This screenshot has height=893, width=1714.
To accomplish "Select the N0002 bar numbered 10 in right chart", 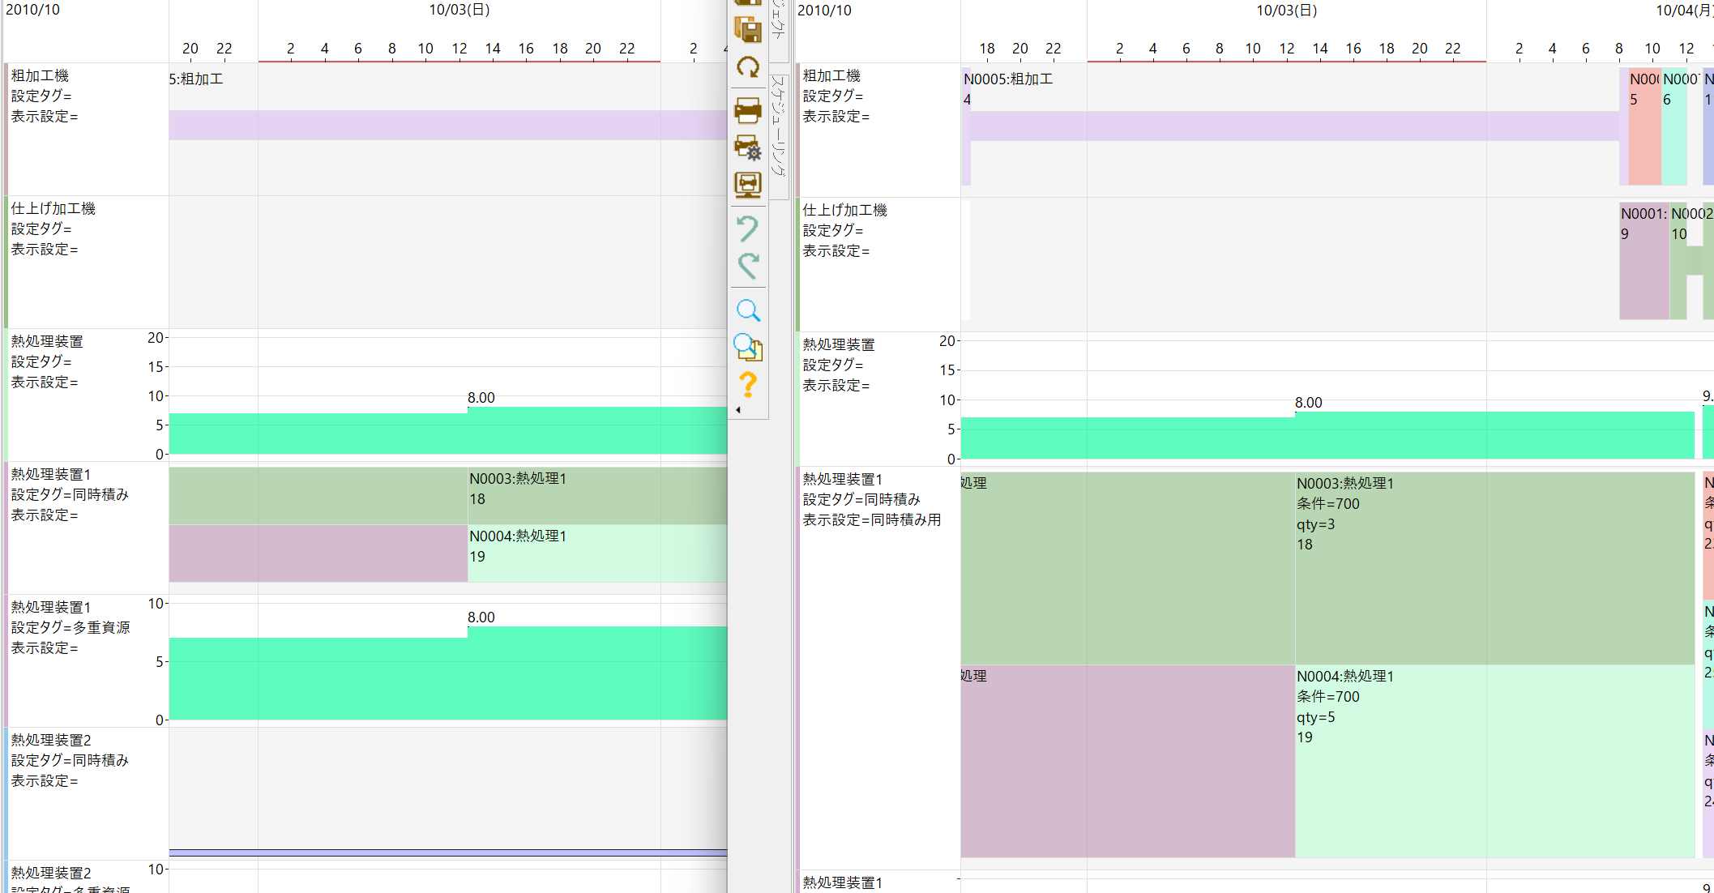I will tap(1678, 261).
